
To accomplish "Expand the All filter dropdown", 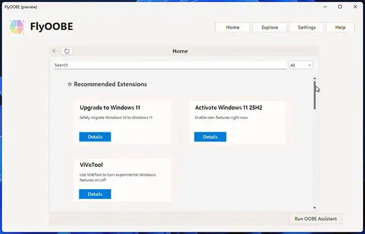I will pos(301,65).
